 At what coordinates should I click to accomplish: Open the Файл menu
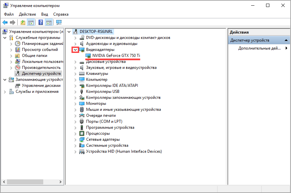point(9,14)
